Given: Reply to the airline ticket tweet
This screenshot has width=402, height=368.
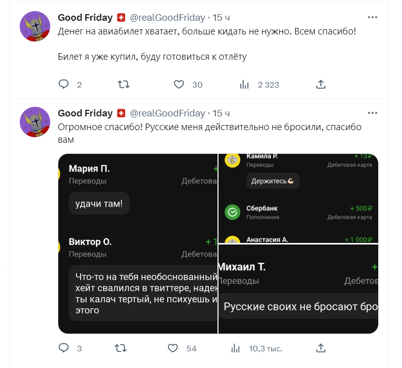Looking at the screenshot, I should coord(63,85).
